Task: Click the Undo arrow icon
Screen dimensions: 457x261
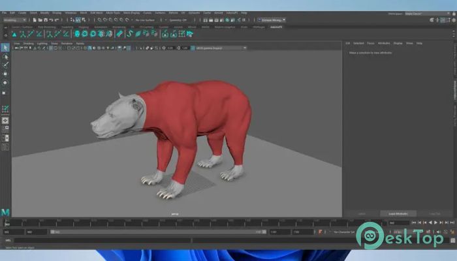Action: coord(52,20)
